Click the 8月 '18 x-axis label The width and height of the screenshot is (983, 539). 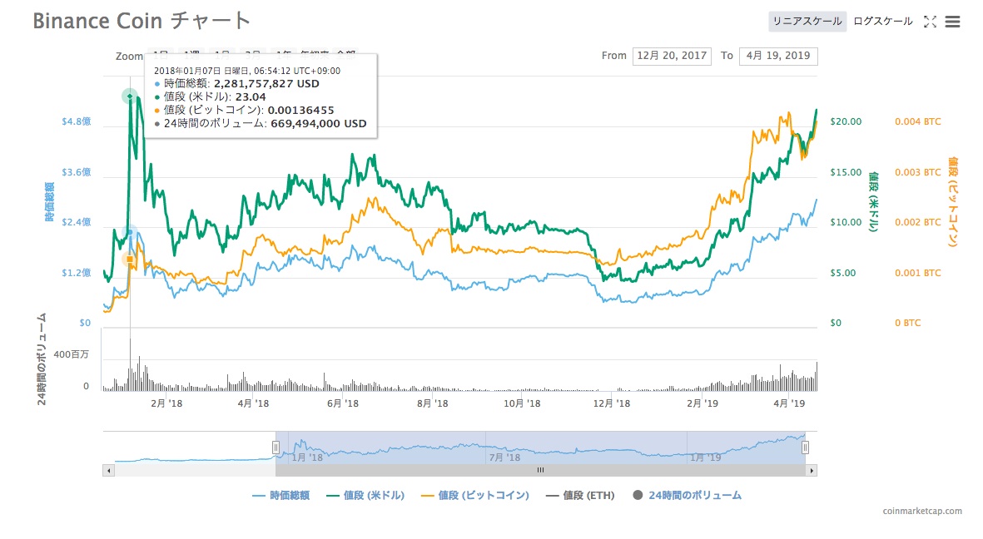click(x=433, y=403)
